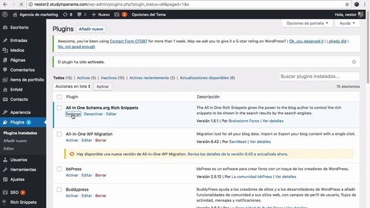Expand Opciones de pantalla panel
Viewport: 370px width, 208px height.
pyautogui.click(x=307, y=23)
